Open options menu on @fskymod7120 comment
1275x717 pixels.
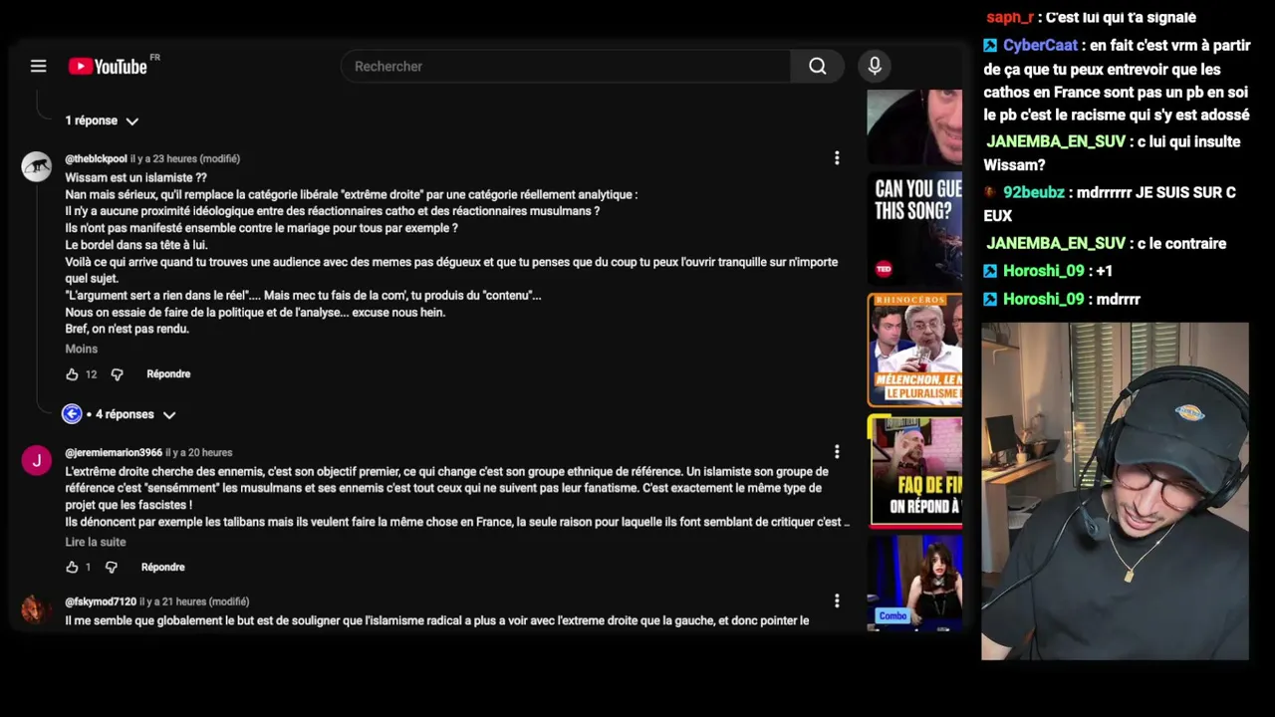(x=837, y=601)
